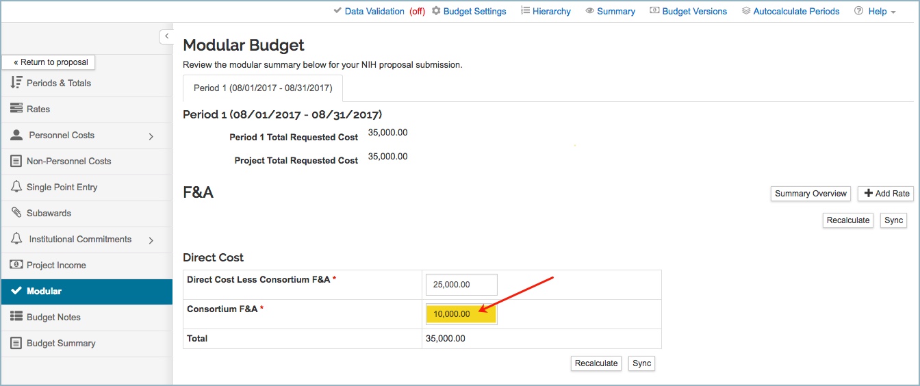Screen dimensions: 920x386
Task: Collapse the left navigation sidebar
Action: pos(166,36)
